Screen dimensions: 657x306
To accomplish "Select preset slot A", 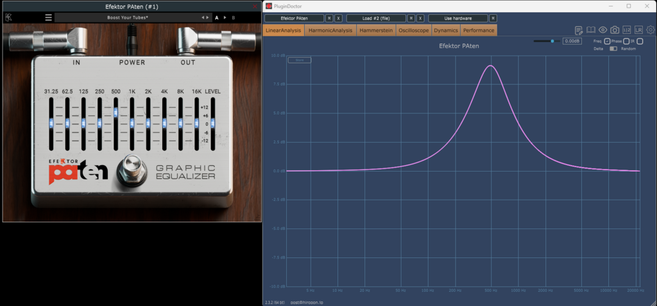I will coord(217,17).
